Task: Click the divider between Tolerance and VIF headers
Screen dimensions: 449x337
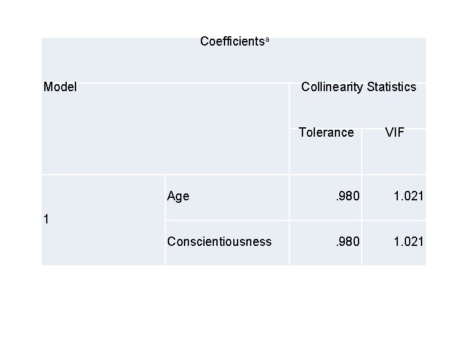Action: tap(362, 151)
